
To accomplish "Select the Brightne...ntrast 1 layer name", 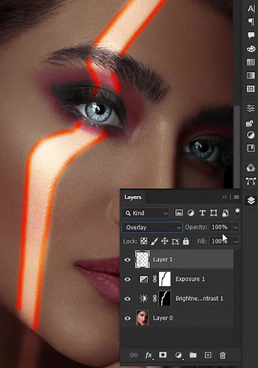I will pyautogui.click(x=199, y=299).
